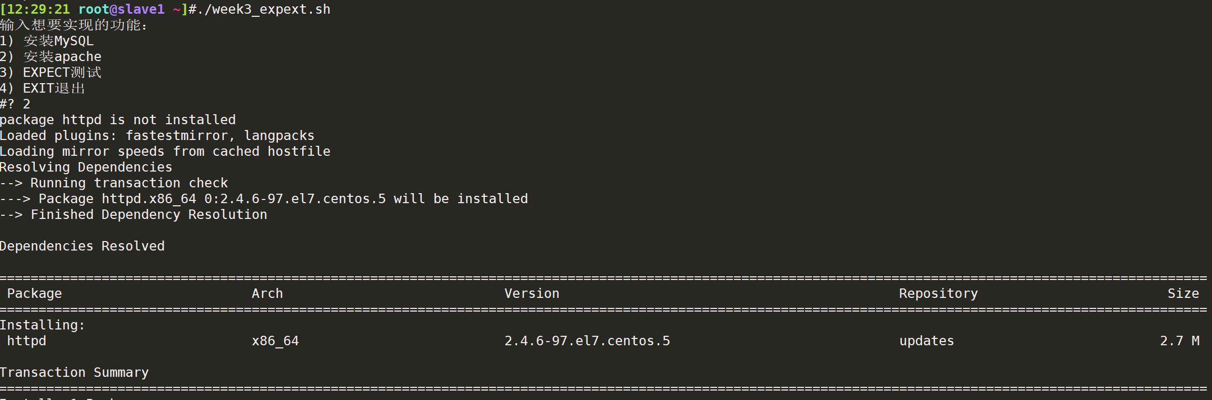Click the 'Transaction Summary' heading
Screen dimensions: 1212x400
[x=75, y=373]
